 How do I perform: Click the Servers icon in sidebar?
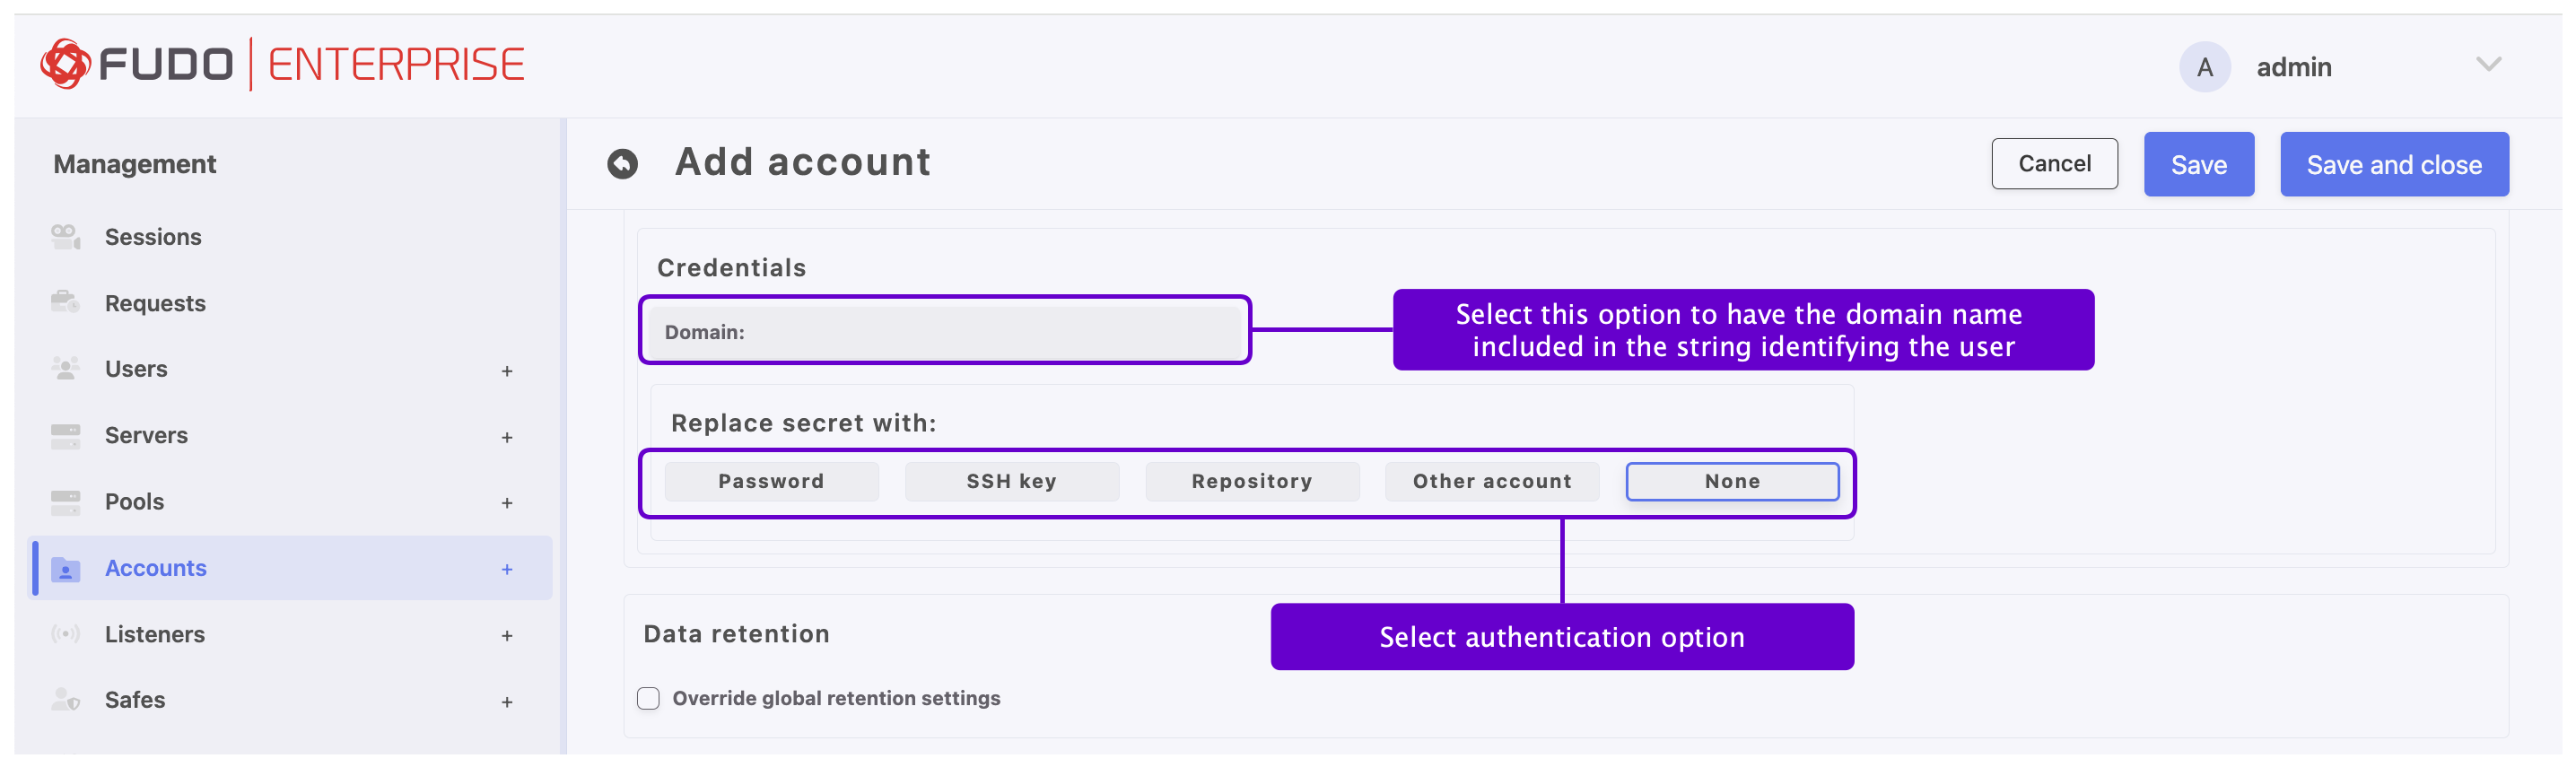click(x=65, y=435)
